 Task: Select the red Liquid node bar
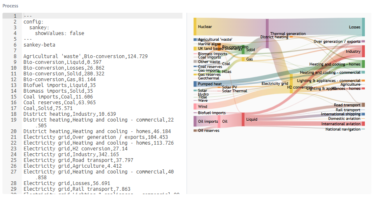243,119
